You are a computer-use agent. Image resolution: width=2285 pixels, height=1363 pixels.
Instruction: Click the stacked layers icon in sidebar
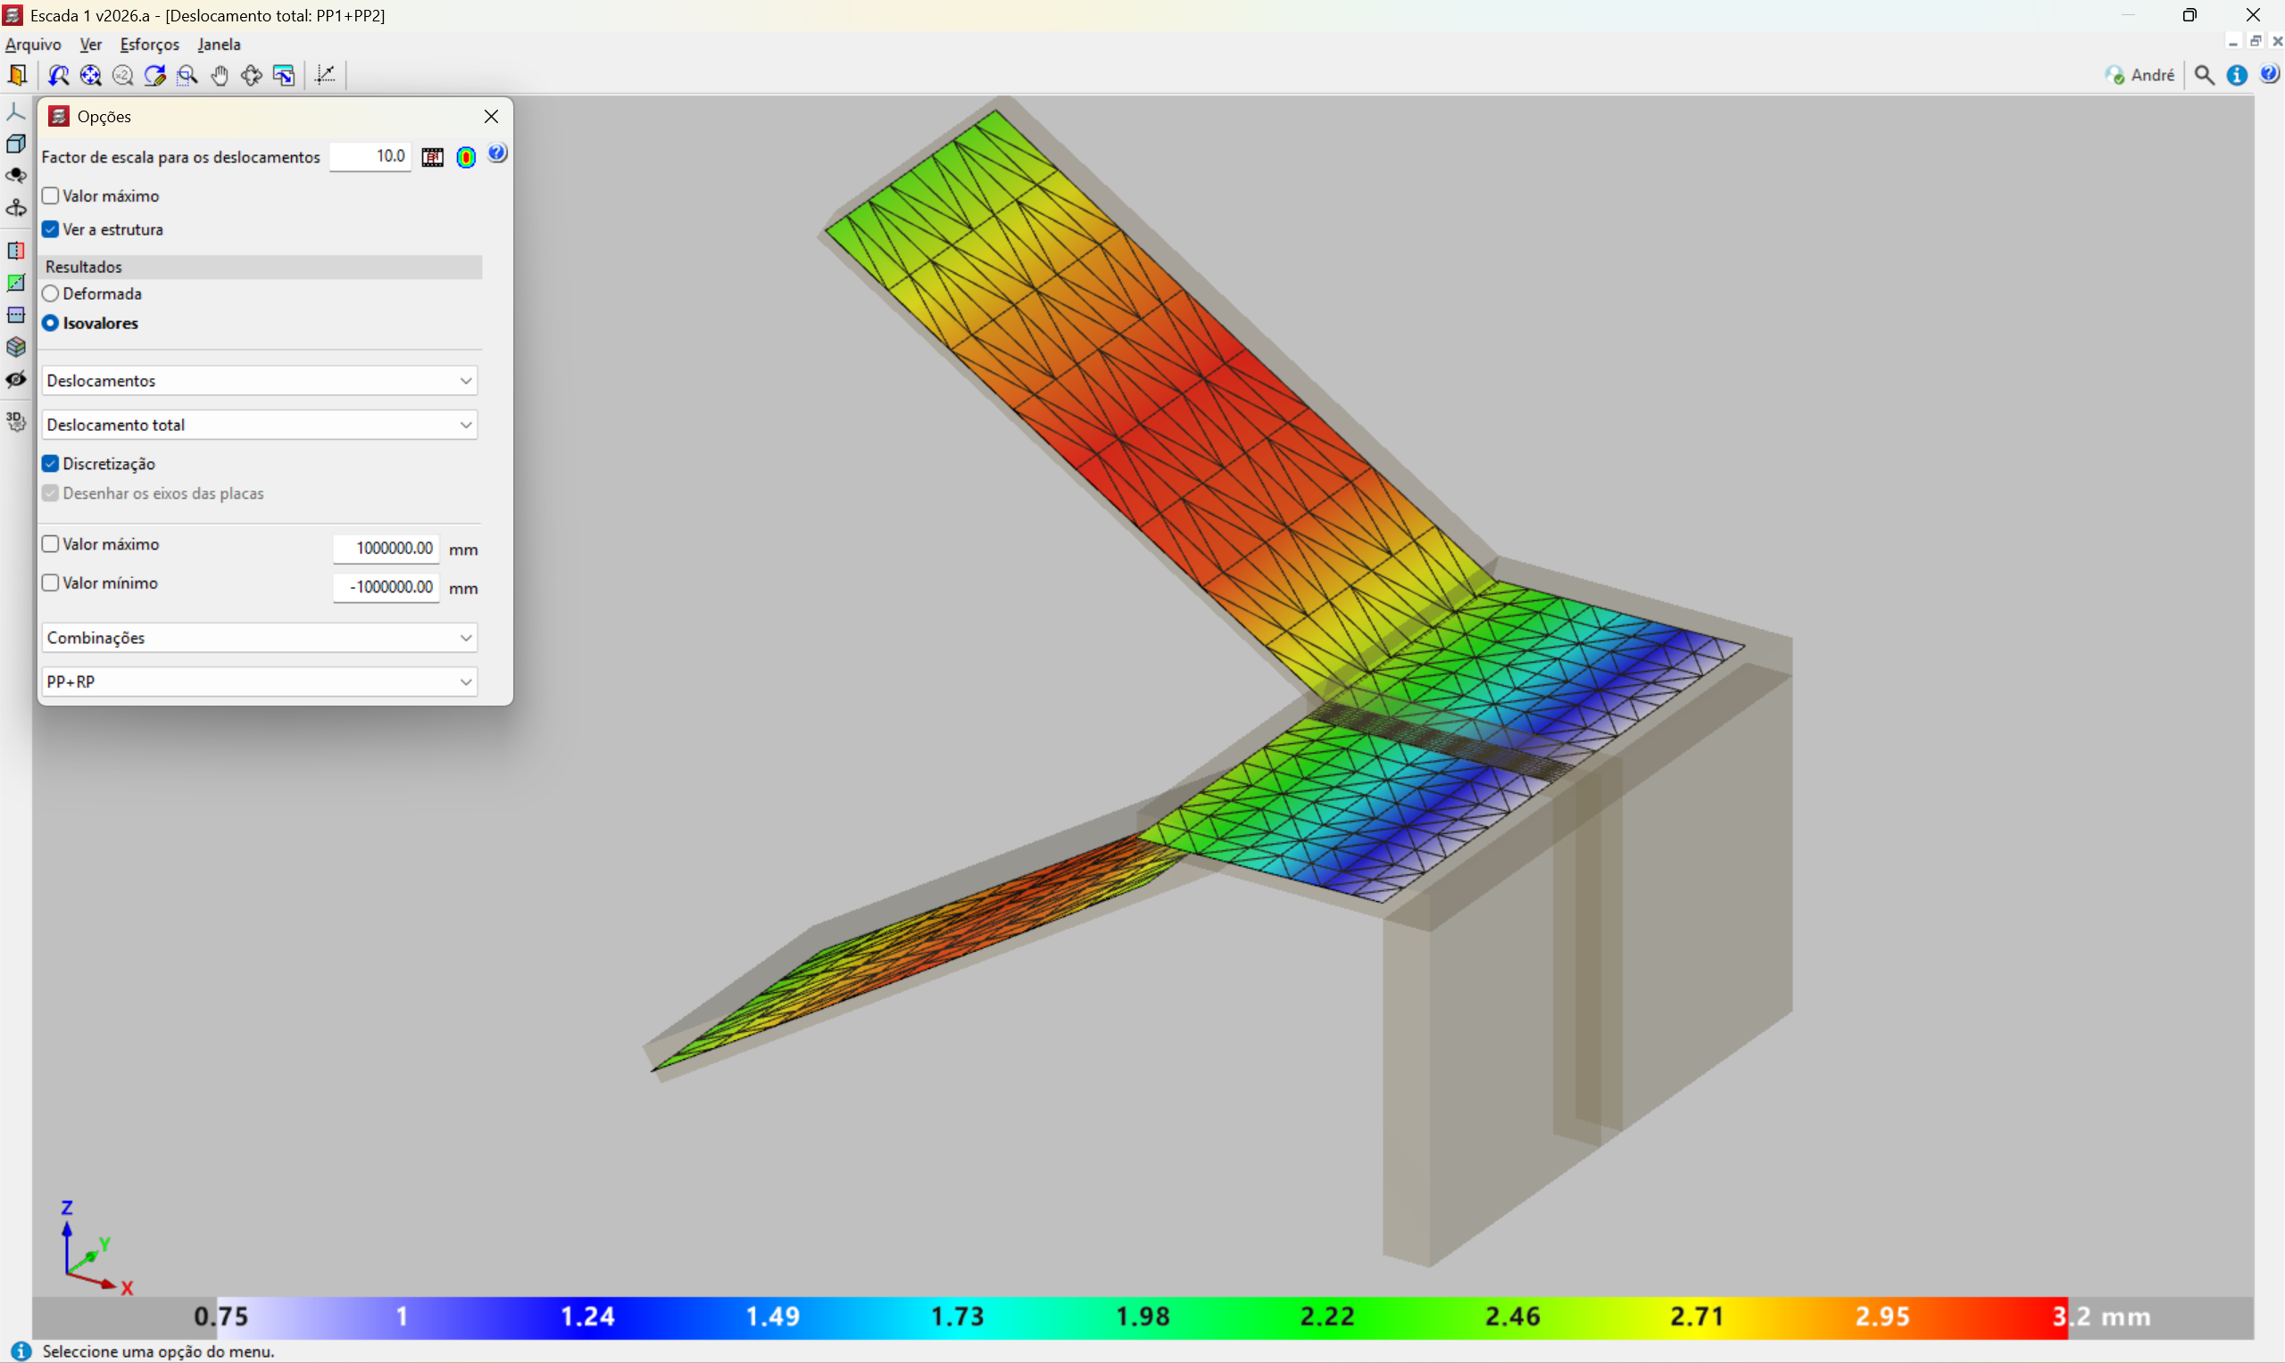click(15, 347)
